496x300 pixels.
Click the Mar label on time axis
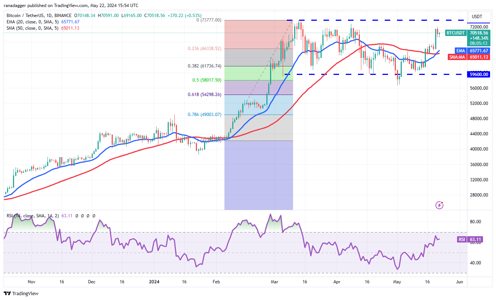(275, 282)
